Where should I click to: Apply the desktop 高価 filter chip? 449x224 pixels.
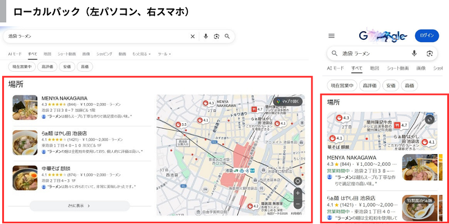point(85,67)
